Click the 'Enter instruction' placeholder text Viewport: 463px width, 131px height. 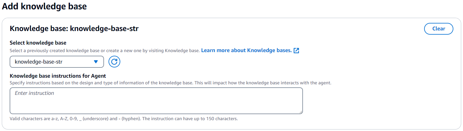coord(34,93)
